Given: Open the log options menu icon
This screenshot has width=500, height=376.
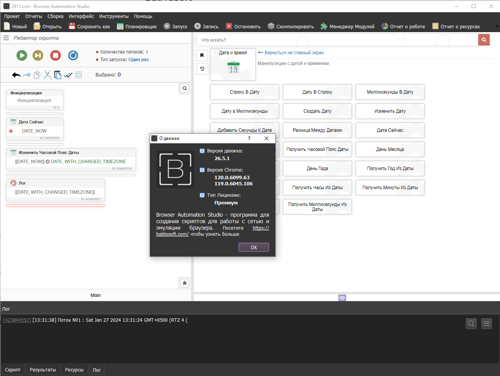Looking at the screenshot, I should (x=487, y=324).
